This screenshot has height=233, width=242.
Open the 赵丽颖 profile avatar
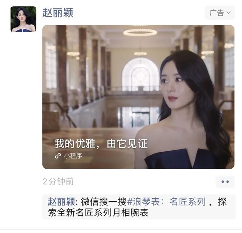(23, 19)
